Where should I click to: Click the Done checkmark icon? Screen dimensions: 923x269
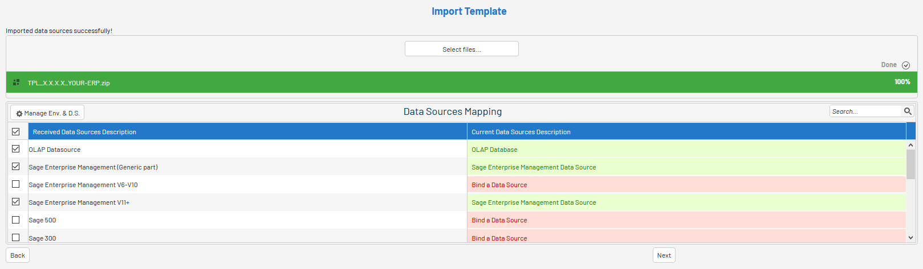point(906,65)
